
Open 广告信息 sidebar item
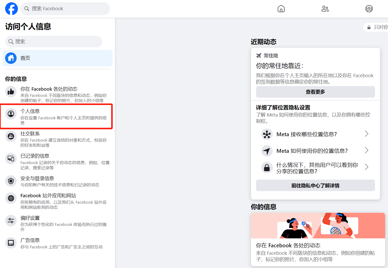[x=58, y=243]
